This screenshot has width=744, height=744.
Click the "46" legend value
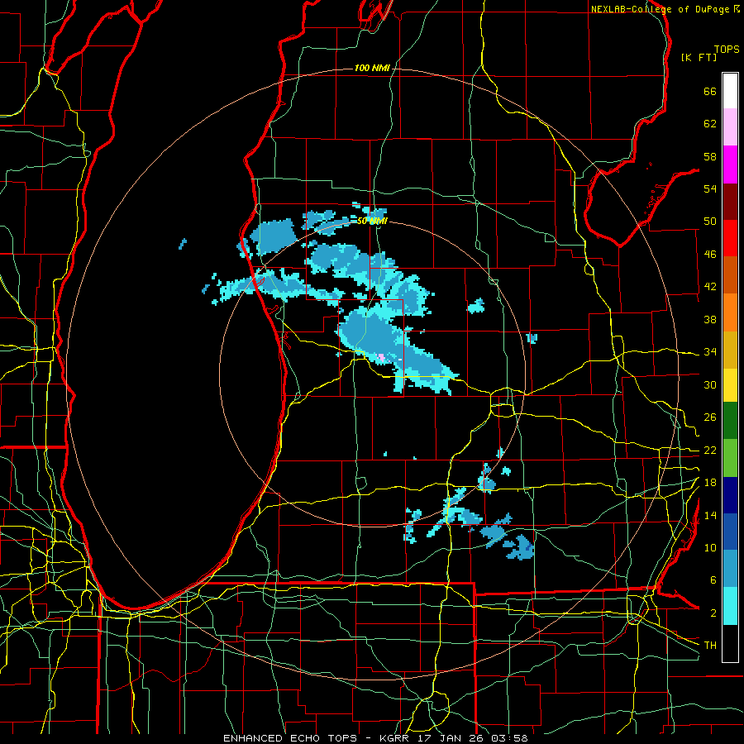click(710, 255)
